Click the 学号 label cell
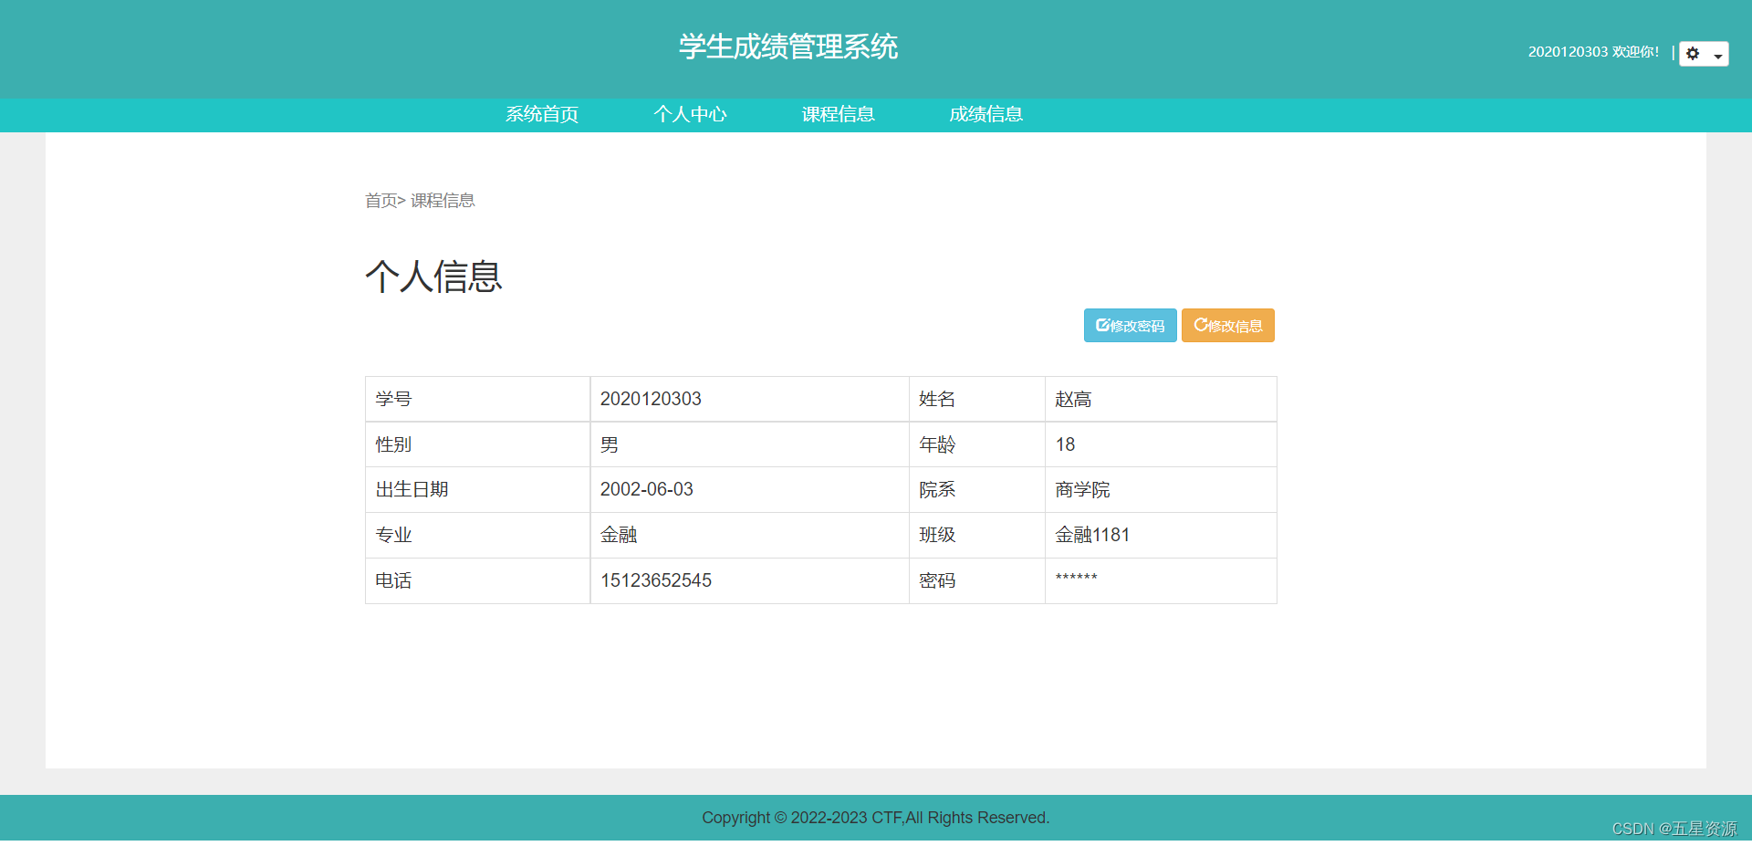The width and height of the screenshot is (1752, 846). pos(477,399)
